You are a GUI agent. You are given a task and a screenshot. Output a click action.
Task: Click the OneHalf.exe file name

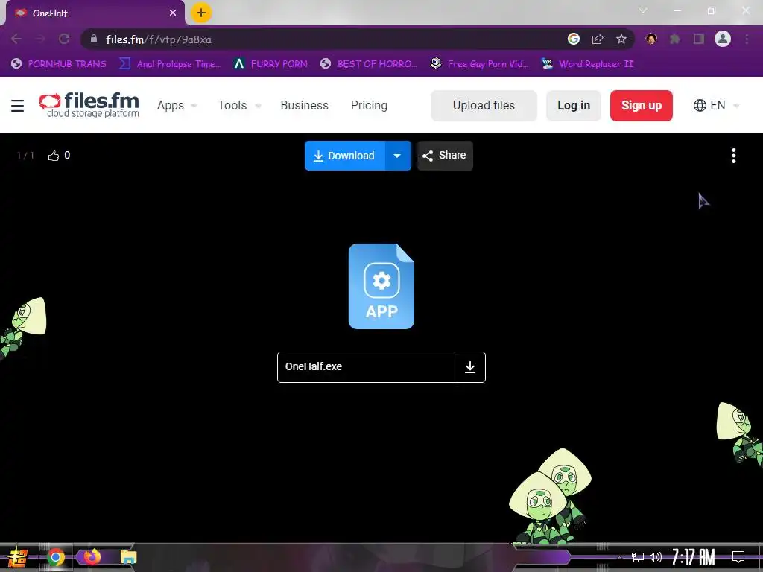coord(314,366)
